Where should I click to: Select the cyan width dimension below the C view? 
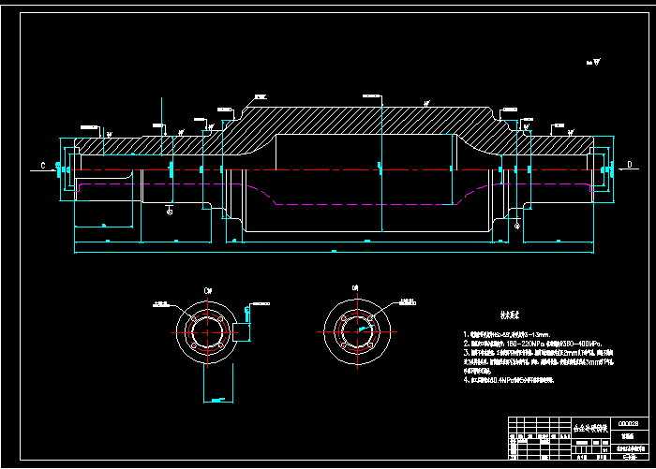point(218,401)
